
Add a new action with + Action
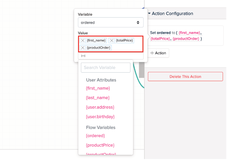tap(158, 53)
